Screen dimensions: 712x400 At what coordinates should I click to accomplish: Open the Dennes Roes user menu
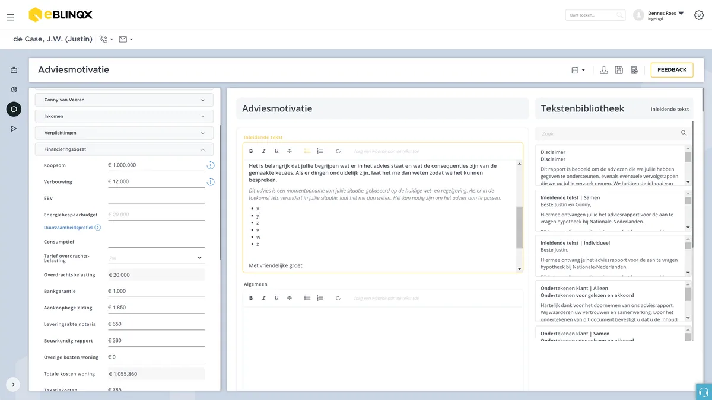(x=659, y=15)
